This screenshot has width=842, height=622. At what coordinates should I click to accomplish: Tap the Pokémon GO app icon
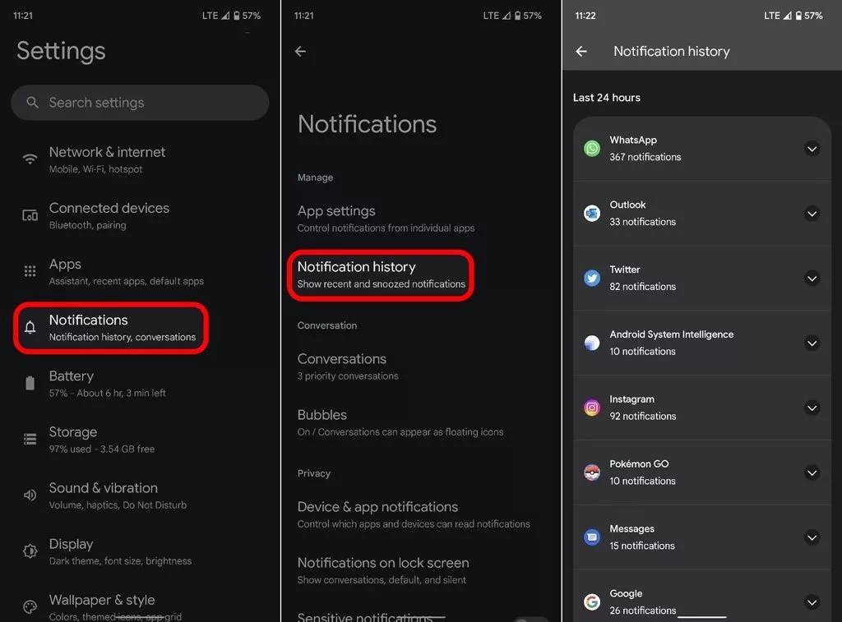coord(592,472)
